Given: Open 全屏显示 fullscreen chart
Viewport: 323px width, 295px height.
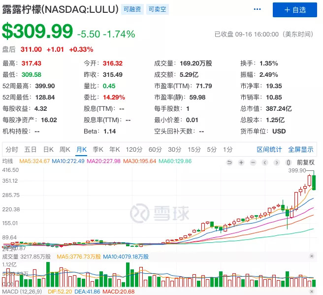Looking at the screenshot, I should [301, 149].
